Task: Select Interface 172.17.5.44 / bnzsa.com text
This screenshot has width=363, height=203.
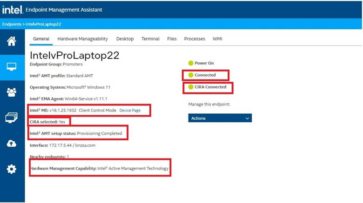Action: 62,145
